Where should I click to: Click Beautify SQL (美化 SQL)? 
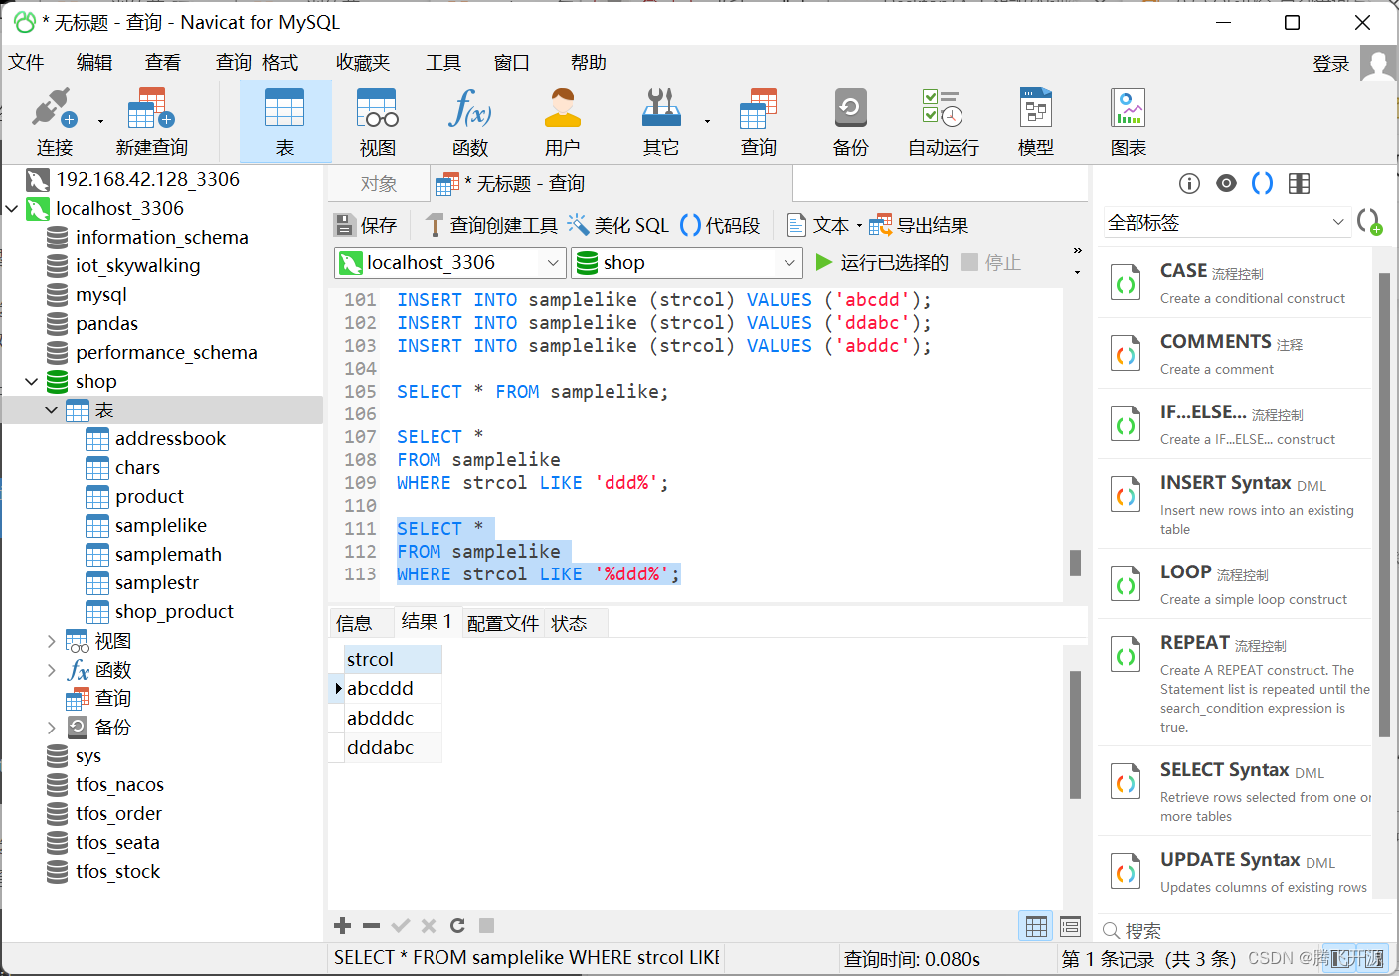[x=618, y=225]
